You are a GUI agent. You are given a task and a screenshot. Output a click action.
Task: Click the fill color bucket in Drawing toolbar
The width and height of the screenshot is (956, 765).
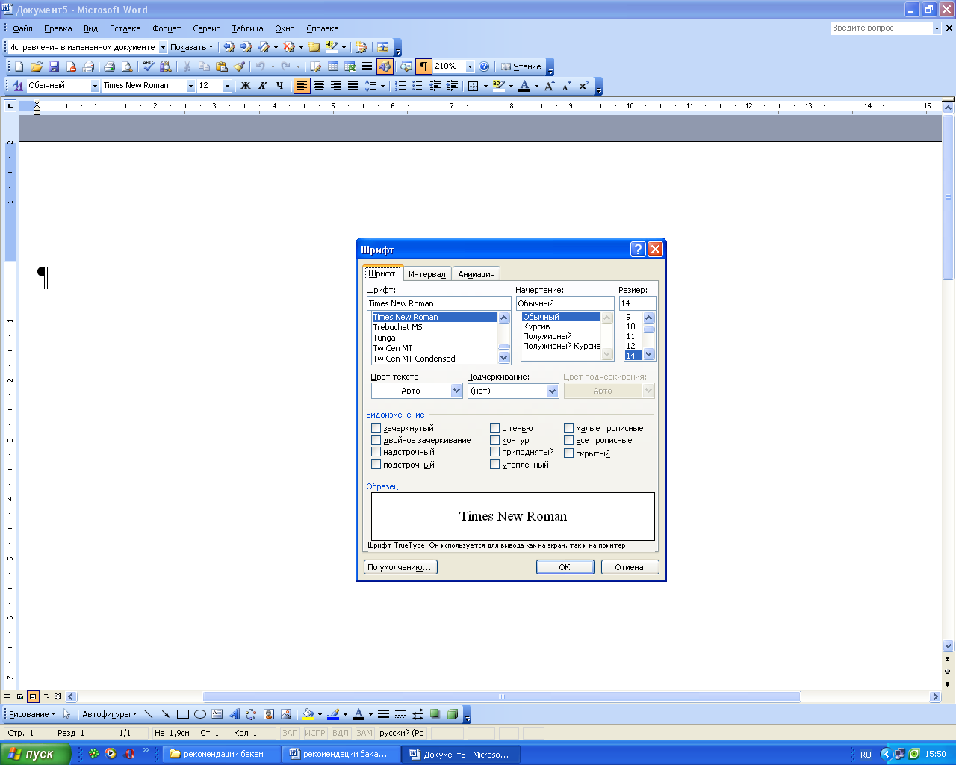[308, 714]
